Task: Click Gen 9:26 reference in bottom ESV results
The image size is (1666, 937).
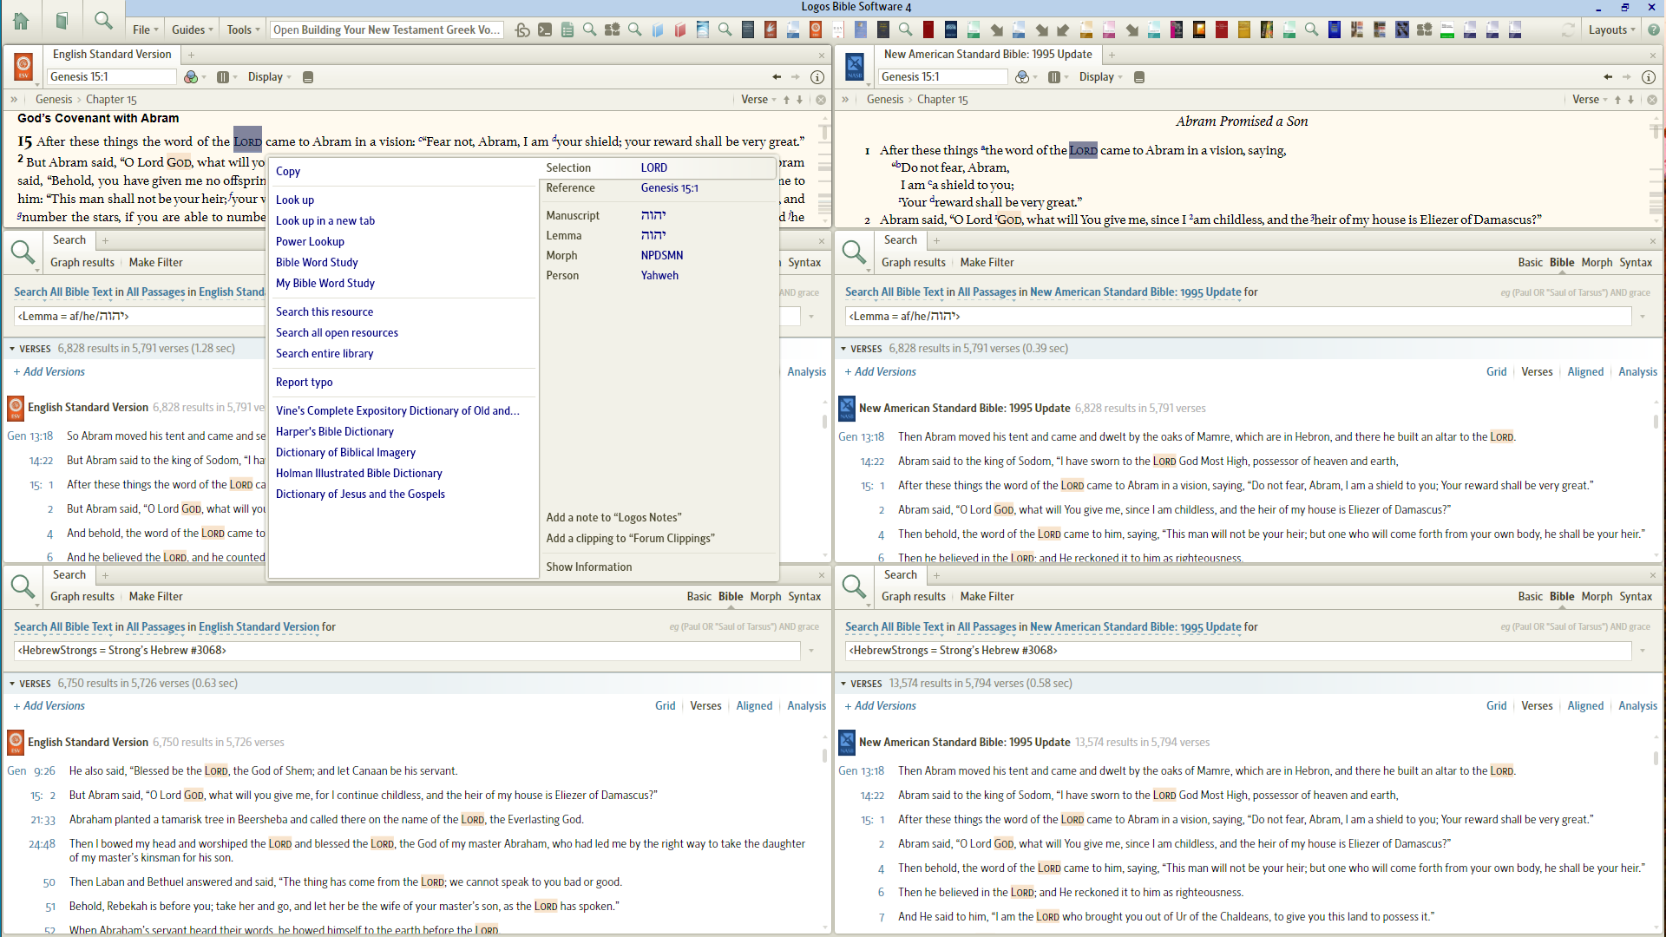Action: point(31,771)
